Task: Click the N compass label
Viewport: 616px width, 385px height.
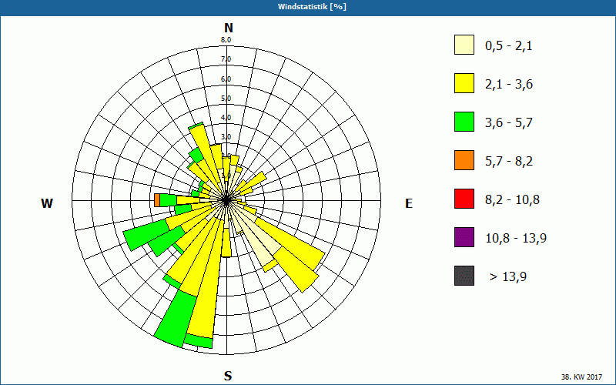Action: tap(228, 28)
